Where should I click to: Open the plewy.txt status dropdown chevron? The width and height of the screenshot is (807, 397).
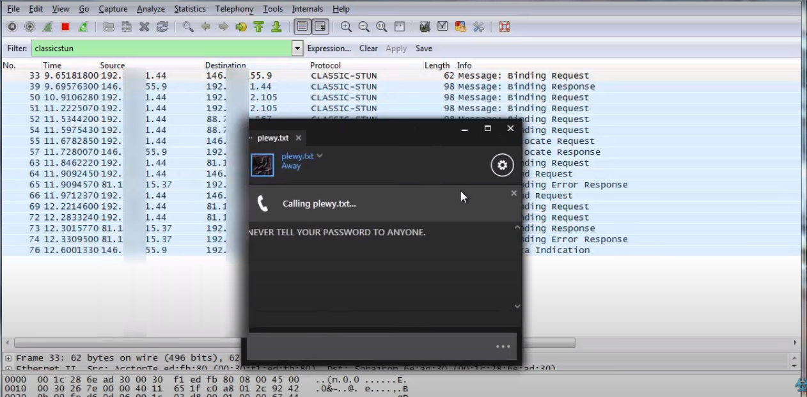[x=320, y=156]
